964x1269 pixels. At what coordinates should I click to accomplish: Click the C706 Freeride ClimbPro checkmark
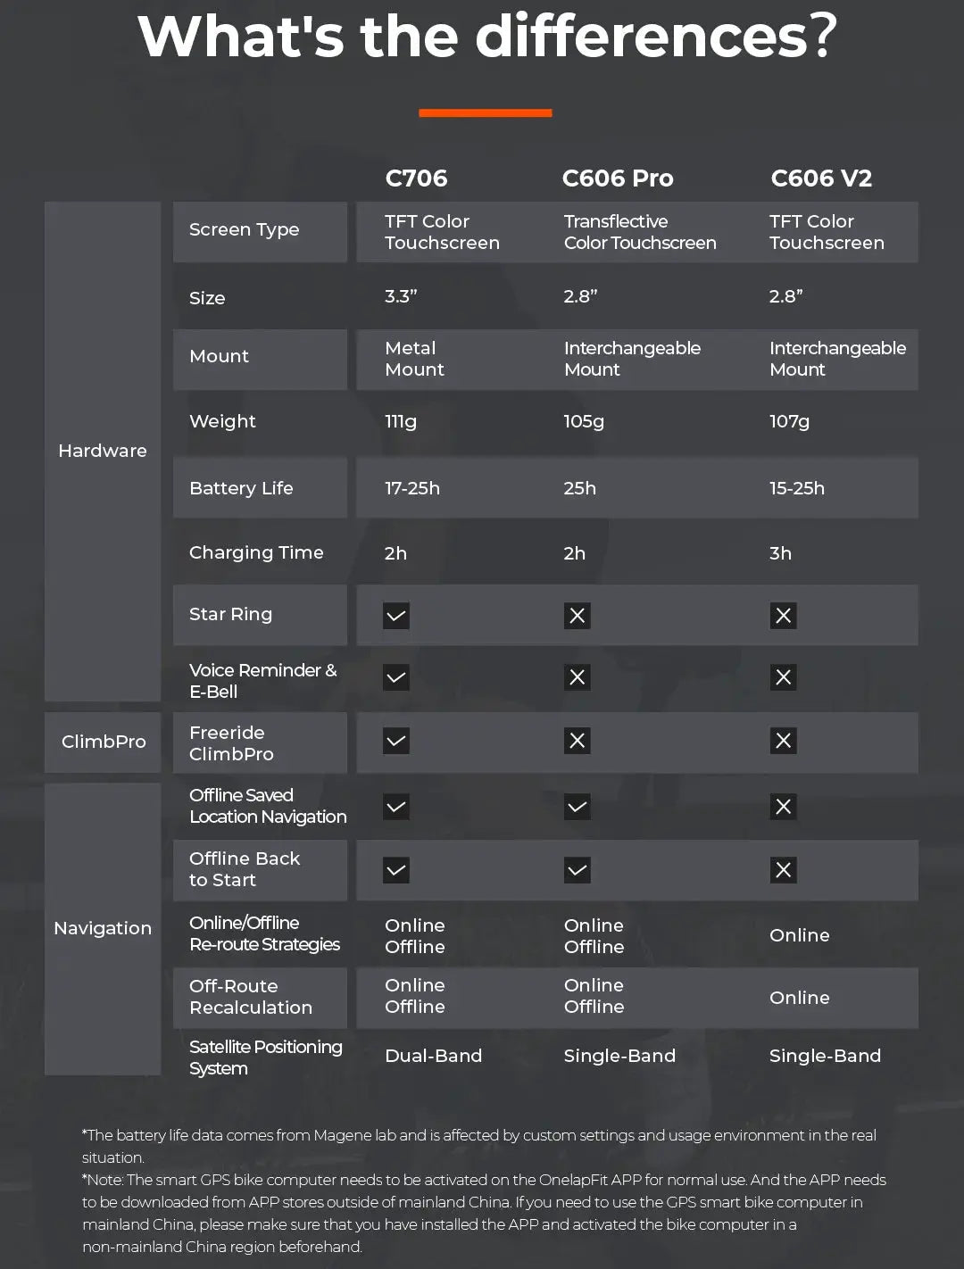pyautogui.click(x=396, y=741)
